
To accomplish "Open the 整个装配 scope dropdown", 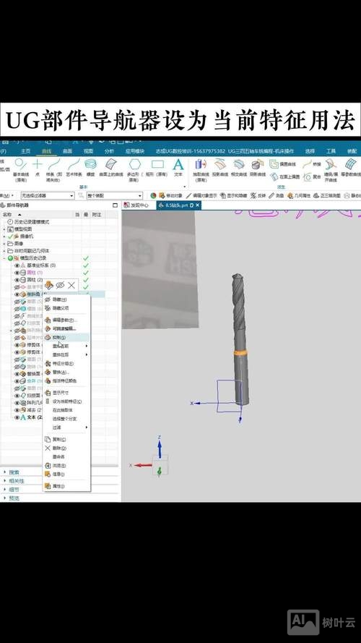I will tap(115, 196).
